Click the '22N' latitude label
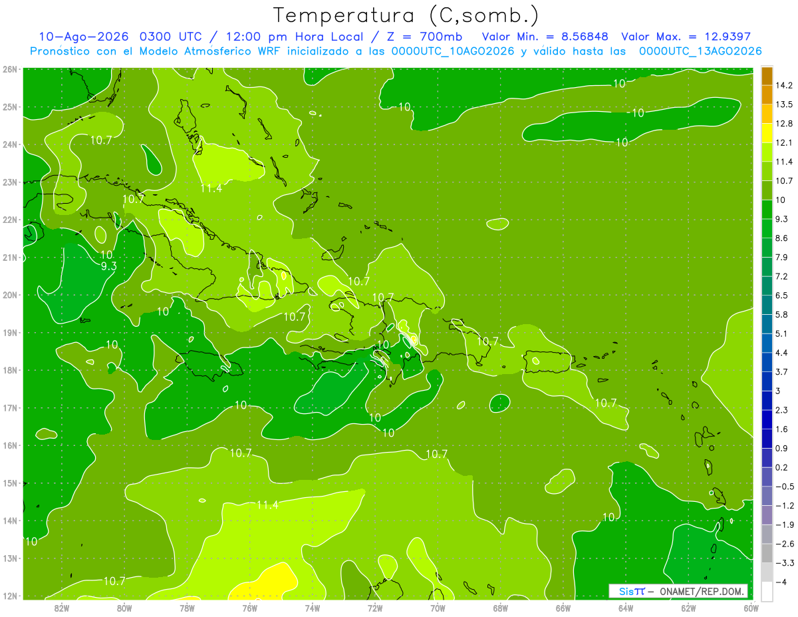Image resolution: width=798 pixels, height=617 pixels. point(9,220)
